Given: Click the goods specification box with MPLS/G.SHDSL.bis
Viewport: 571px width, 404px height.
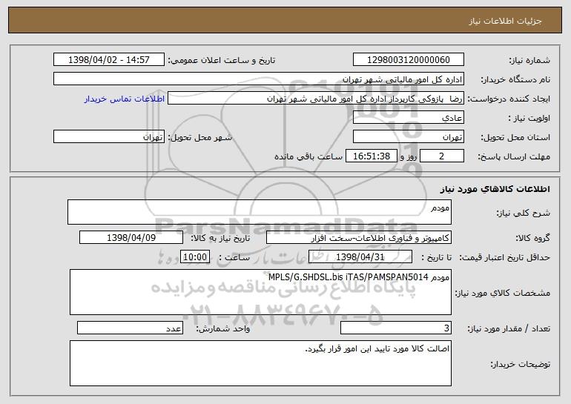Looking at the screenshot, I should coord(260,292).
